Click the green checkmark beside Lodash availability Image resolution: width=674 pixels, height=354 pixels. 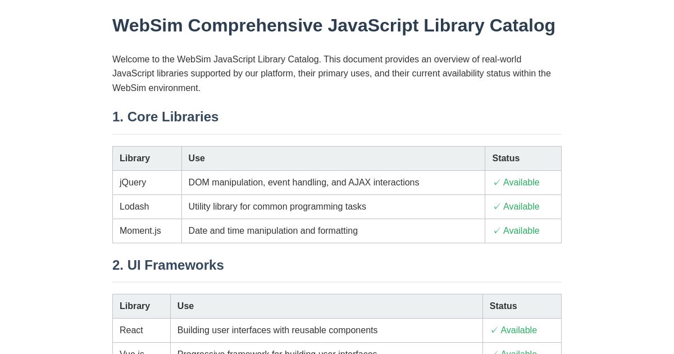click(x=498, y=207)
